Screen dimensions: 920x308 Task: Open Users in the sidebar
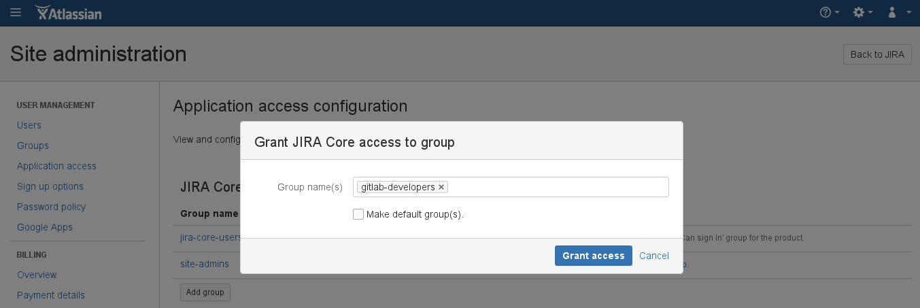(29, 125)
